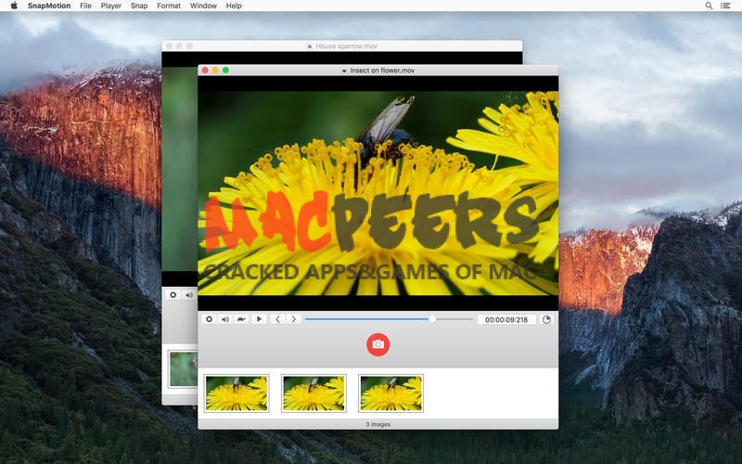Screen dimensions: 742x464
Task: Open the Player menu
Action: 110,6
